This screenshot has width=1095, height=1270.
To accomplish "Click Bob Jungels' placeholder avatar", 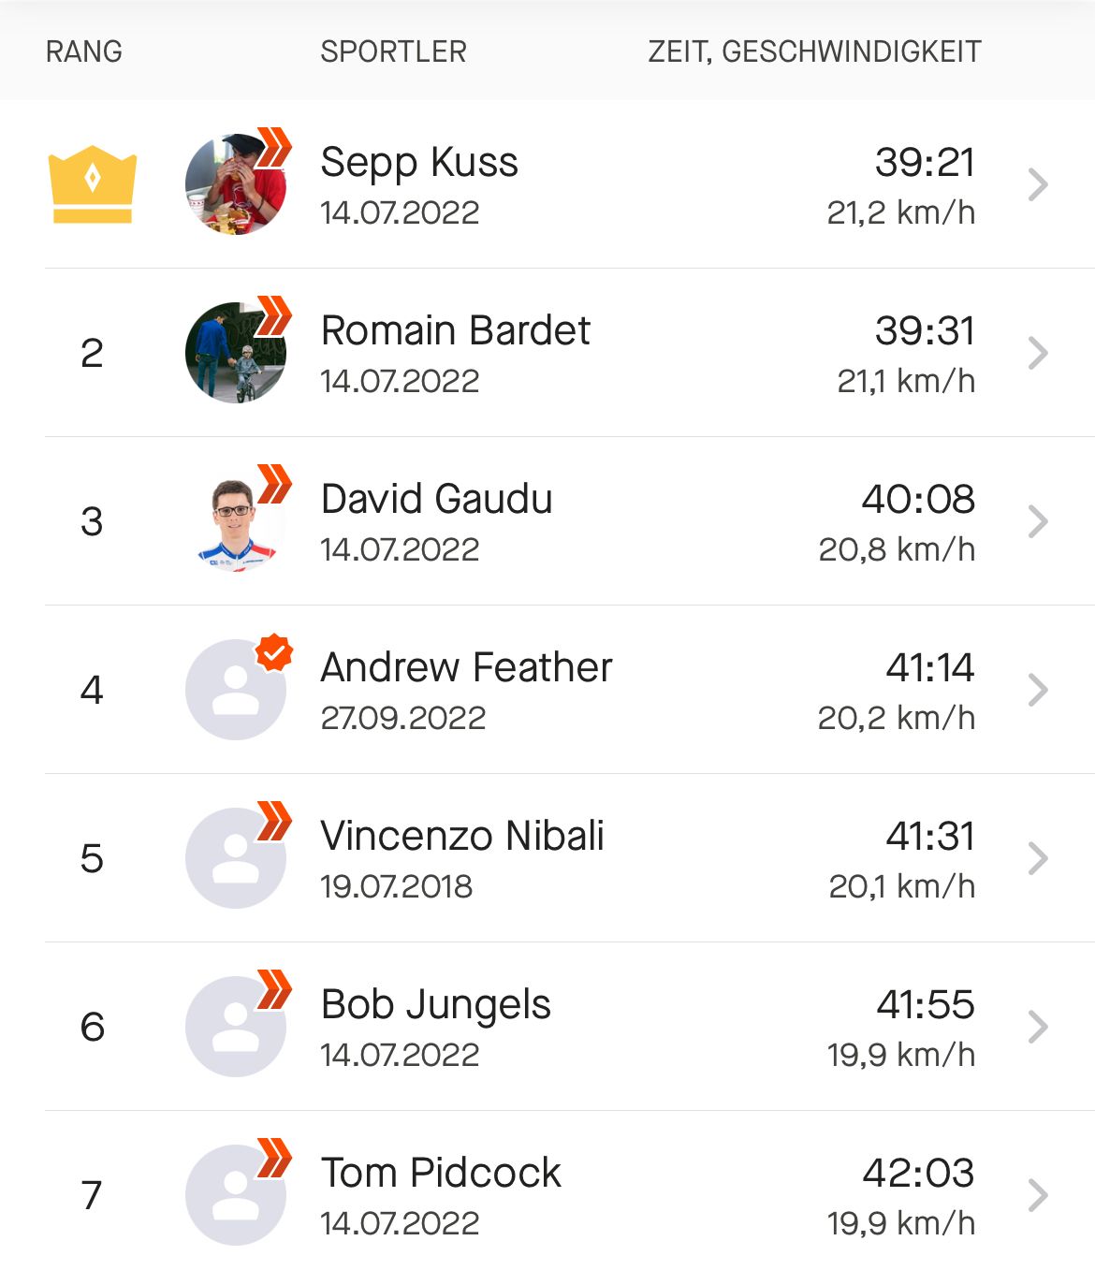I will [235, 1027].
